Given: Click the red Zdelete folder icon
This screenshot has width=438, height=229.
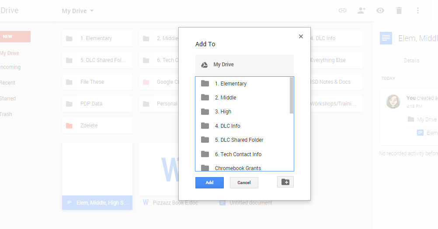Looking at the screenshot, I should (x=69, y=126).
